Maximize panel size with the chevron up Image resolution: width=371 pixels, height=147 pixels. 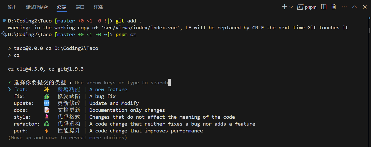pyautogui.click(x=355, y=7)
